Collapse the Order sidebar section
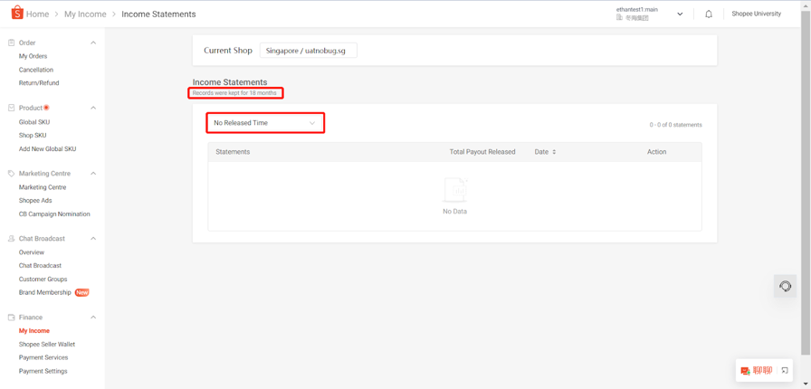This screenshot has width=811, height=389. 93,43
